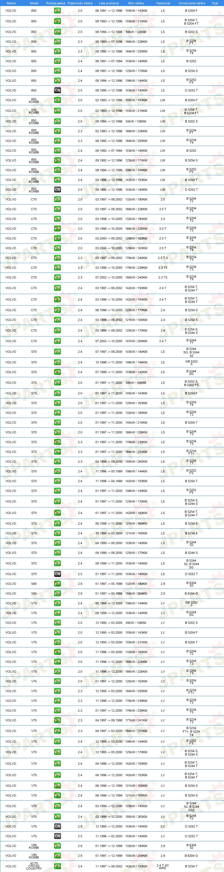Select the ON icon in V70 12.1995 -> 12.2000 row
Screen dimensions: 224x872
click(x=58, y=826)
